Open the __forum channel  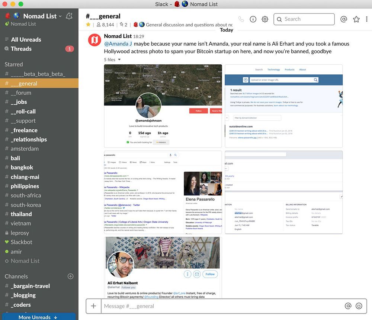(39, 93)
